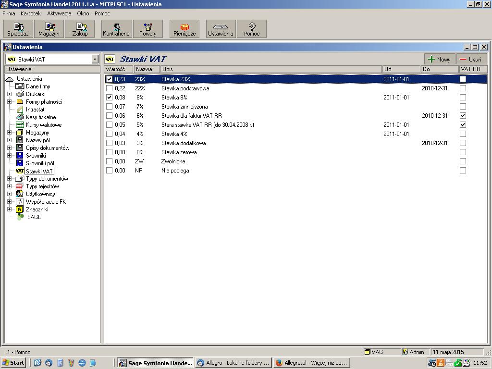The height and width of the screenshot is (369, 492).
Task: Click the Zakup toolbar icon
Action: coord(80,29)
